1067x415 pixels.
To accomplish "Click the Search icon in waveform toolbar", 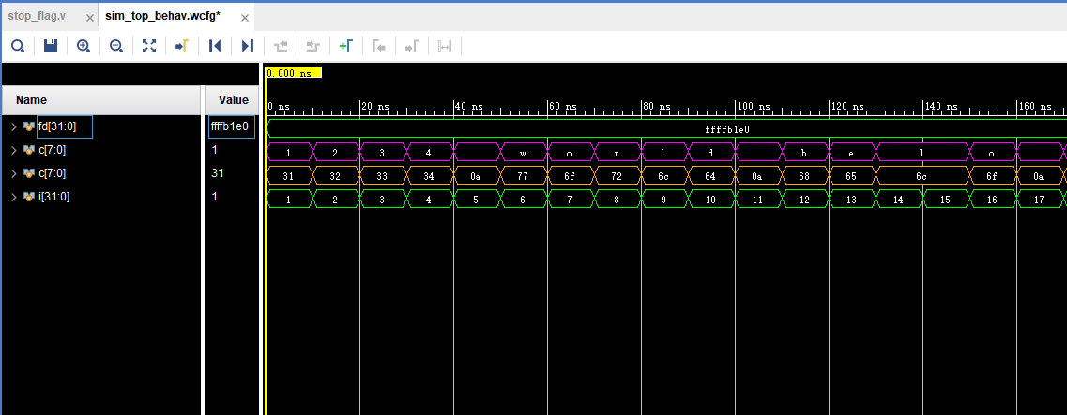I will pos(19,46).
